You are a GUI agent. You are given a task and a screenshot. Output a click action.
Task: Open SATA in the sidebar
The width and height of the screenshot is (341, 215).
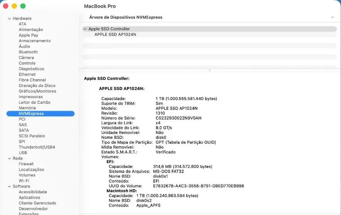[x=24, y=130]
